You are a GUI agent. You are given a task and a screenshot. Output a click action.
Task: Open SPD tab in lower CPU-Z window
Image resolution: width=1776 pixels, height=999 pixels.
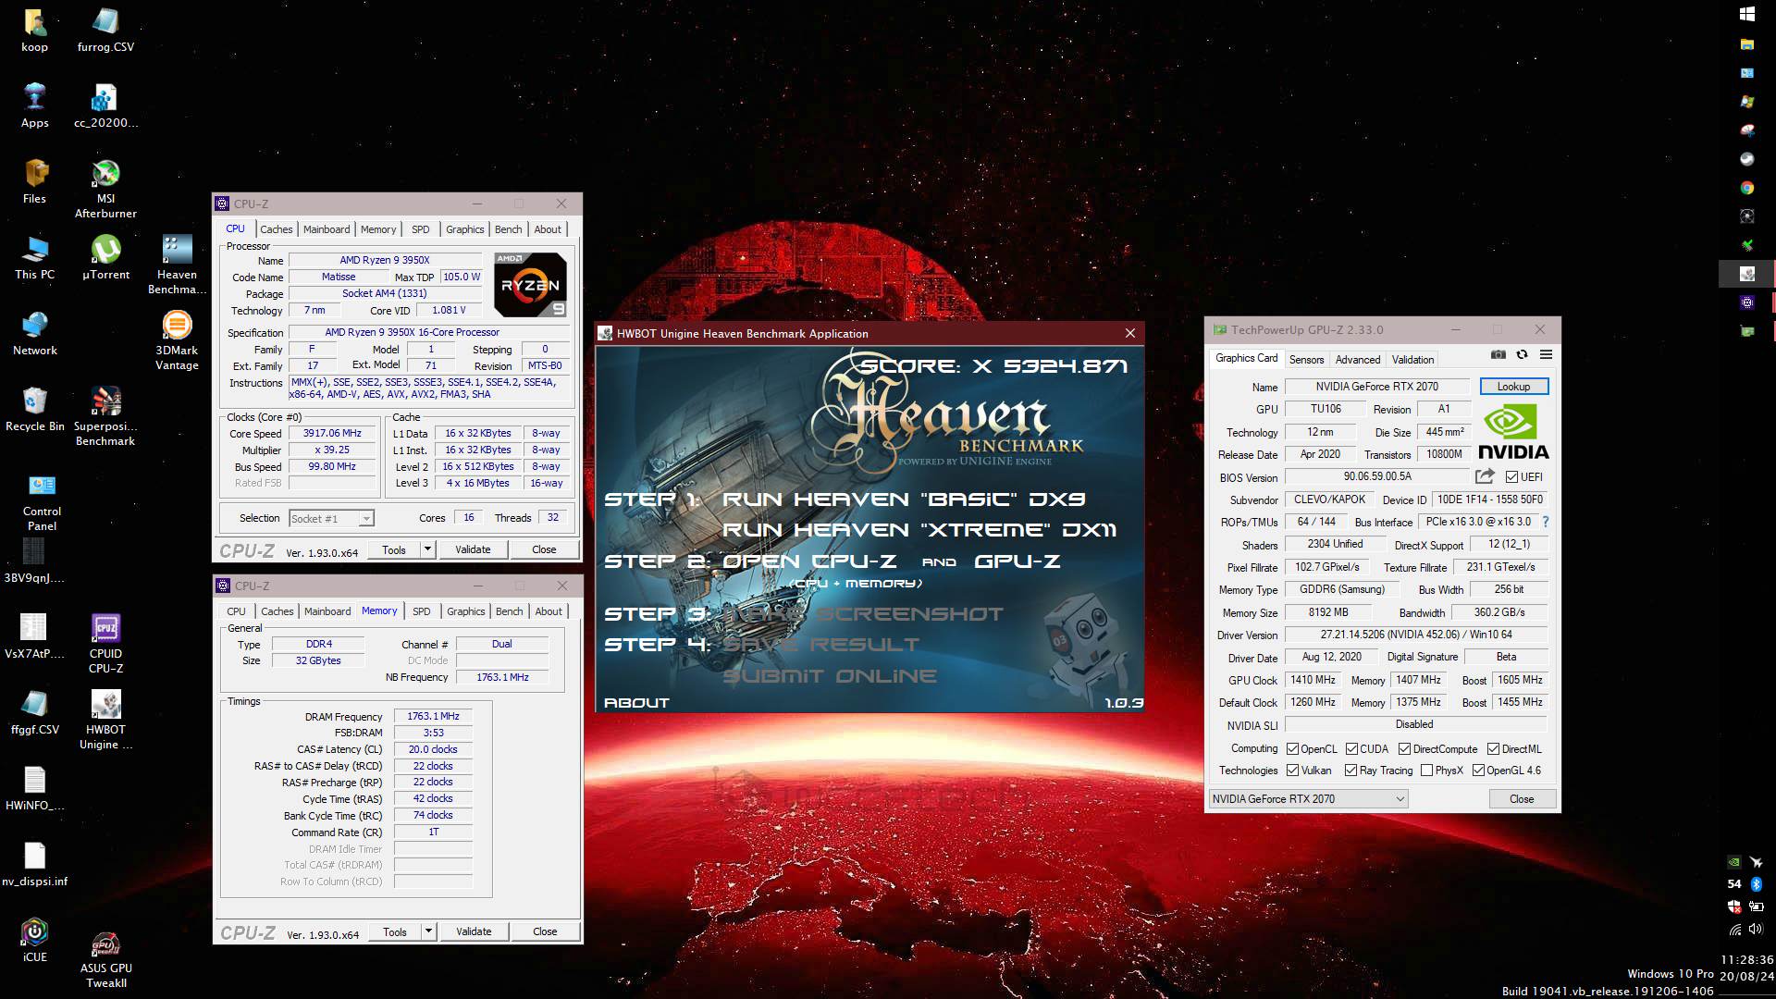[x=421, y=611]
